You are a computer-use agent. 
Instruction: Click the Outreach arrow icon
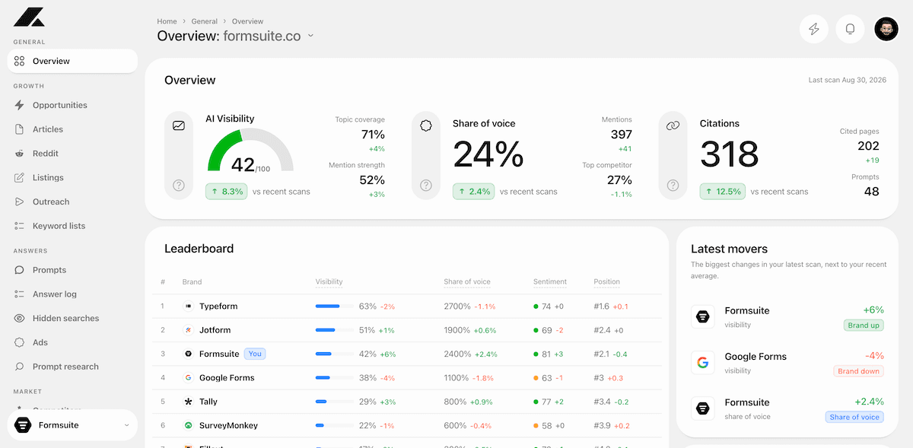[19, 202]
